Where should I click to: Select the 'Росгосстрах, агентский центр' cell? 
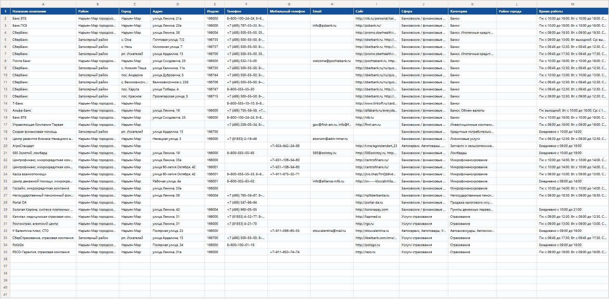click(43, 224)
